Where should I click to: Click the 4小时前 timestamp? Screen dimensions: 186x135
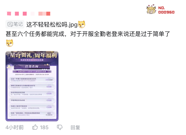click(15, 127)
